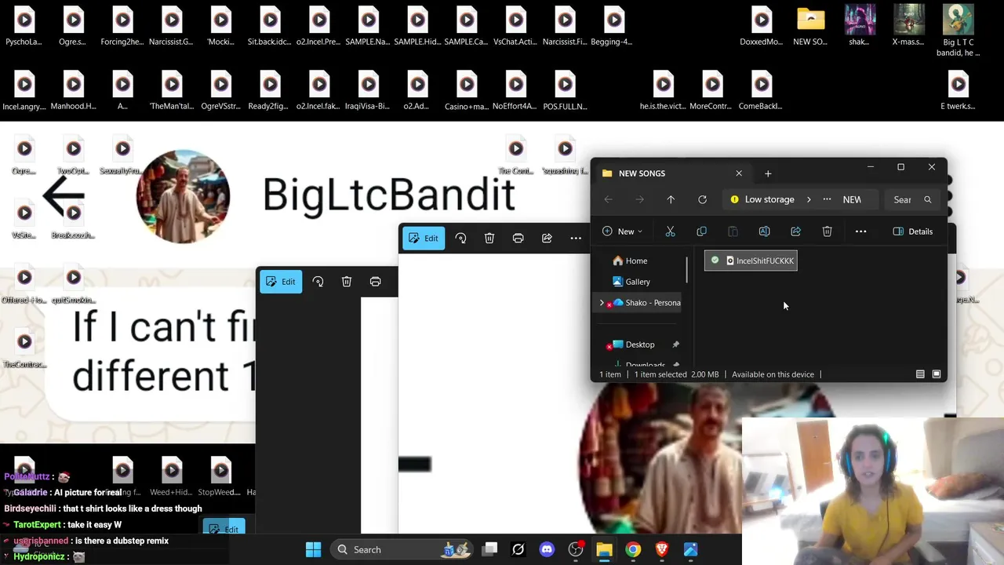
Task: Rotate the image in front Photos window
Action: coord(460,239)
